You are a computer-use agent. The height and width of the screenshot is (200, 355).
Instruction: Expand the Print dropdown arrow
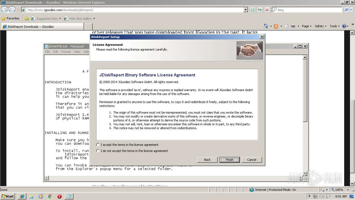click(298, 26)
